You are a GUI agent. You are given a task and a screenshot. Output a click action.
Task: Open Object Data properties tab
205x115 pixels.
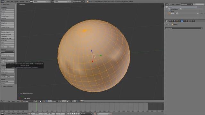click(x=184, y=21)
